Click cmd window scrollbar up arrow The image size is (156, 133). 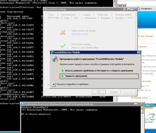[x=114, y=1]
